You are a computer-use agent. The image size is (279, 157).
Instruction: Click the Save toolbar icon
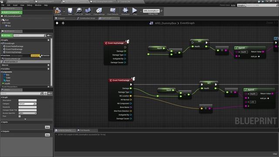click(x=70, y=11)
